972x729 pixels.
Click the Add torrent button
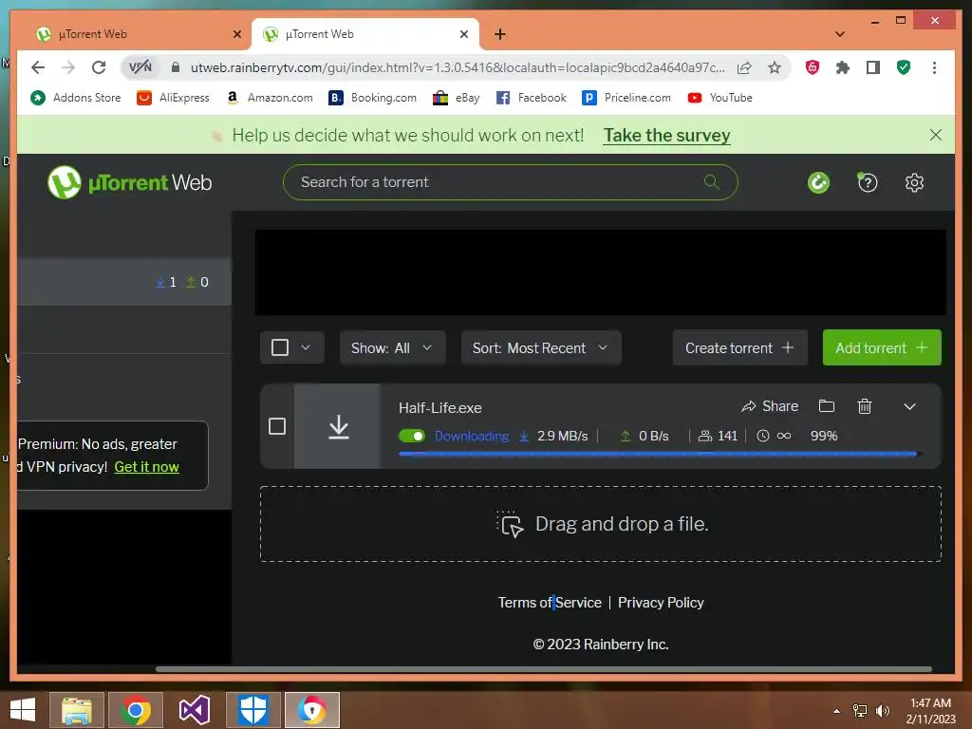pos(882,347)
